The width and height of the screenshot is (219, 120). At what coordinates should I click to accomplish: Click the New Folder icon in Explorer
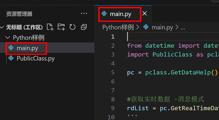tap(61, 27)
